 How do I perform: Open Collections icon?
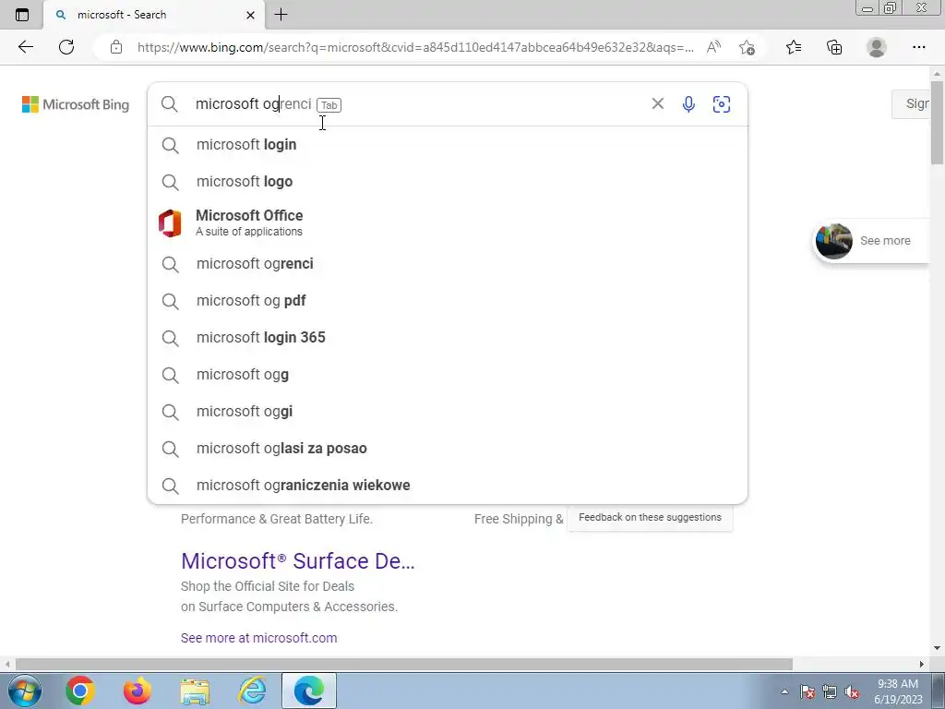[x=834, y=47]
